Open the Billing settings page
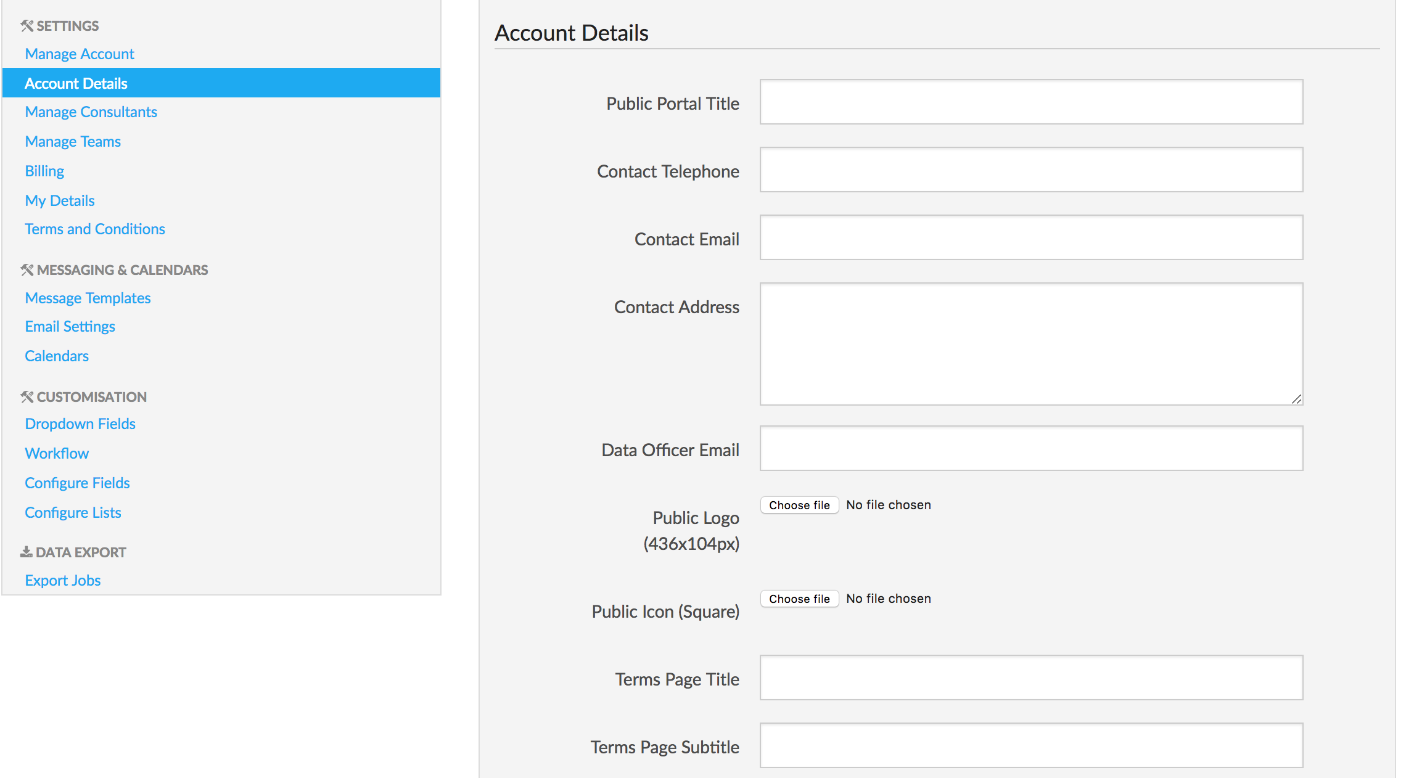The image size is (1406, 778). [44, 171]
